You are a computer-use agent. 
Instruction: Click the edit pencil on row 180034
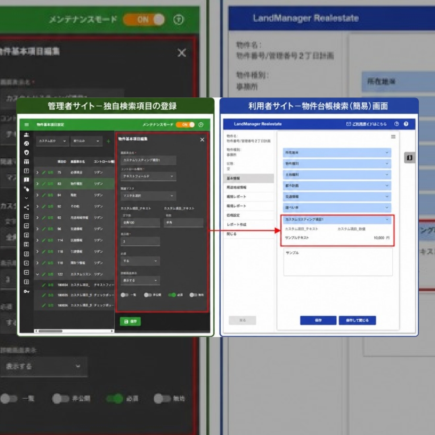[44, 285]
